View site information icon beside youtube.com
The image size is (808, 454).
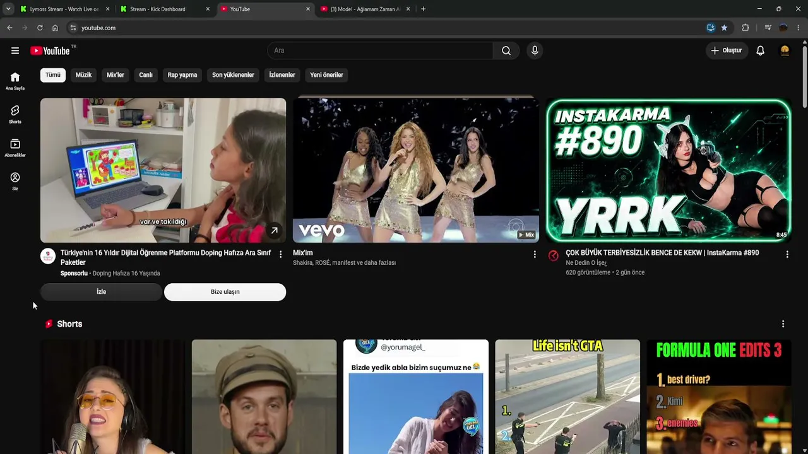[73, 28]
